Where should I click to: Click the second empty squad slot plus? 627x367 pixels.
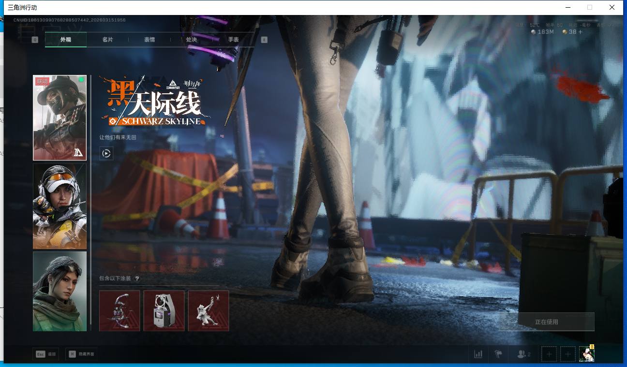pyautogui.click(x=568, y=354)
